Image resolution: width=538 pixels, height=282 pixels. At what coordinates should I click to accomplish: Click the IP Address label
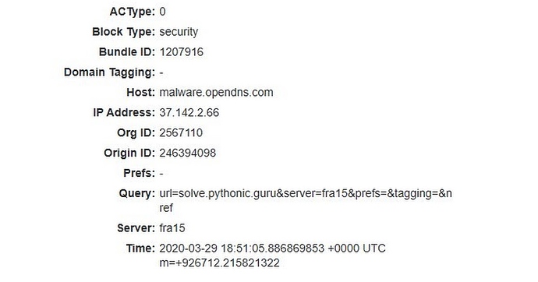click(124, 113)
